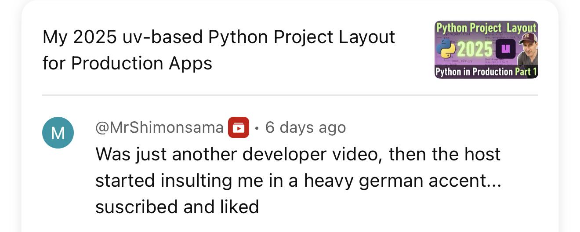Click the comment line mentioning the german accent
This screenshot has height=232, width=580.
(298, 181)
